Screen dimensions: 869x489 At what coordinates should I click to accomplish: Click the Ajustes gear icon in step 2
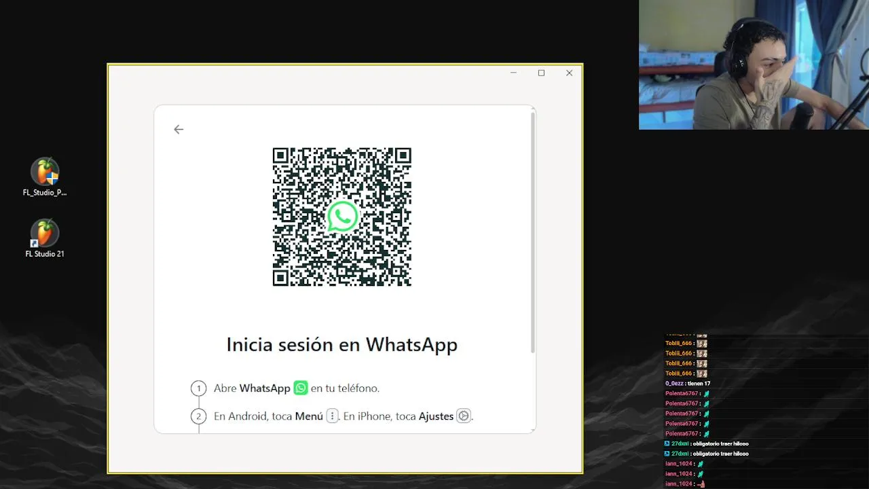(463, 416)
